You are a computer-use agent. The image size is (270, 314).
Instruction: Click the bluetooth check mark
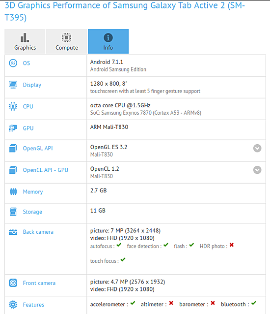tap(254, 303)
